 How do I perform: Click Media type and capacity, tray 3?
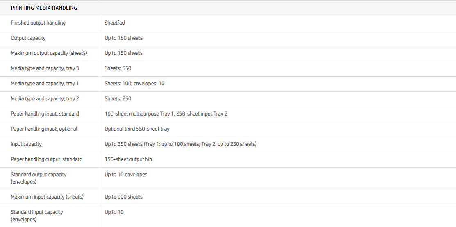pyautogui.click(x=45, y=68)
